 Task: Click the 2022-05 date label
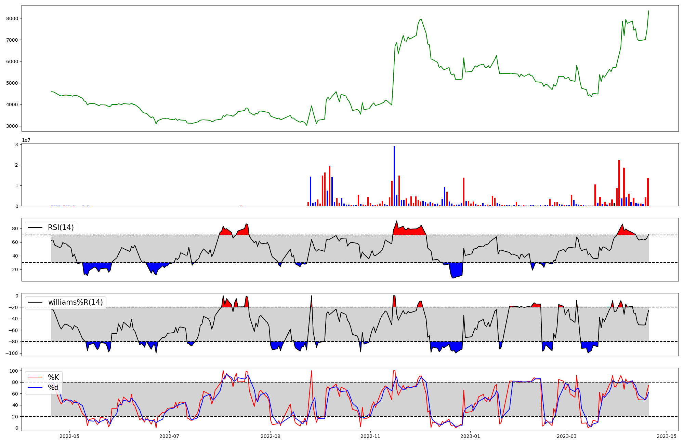tap(69, 436)
